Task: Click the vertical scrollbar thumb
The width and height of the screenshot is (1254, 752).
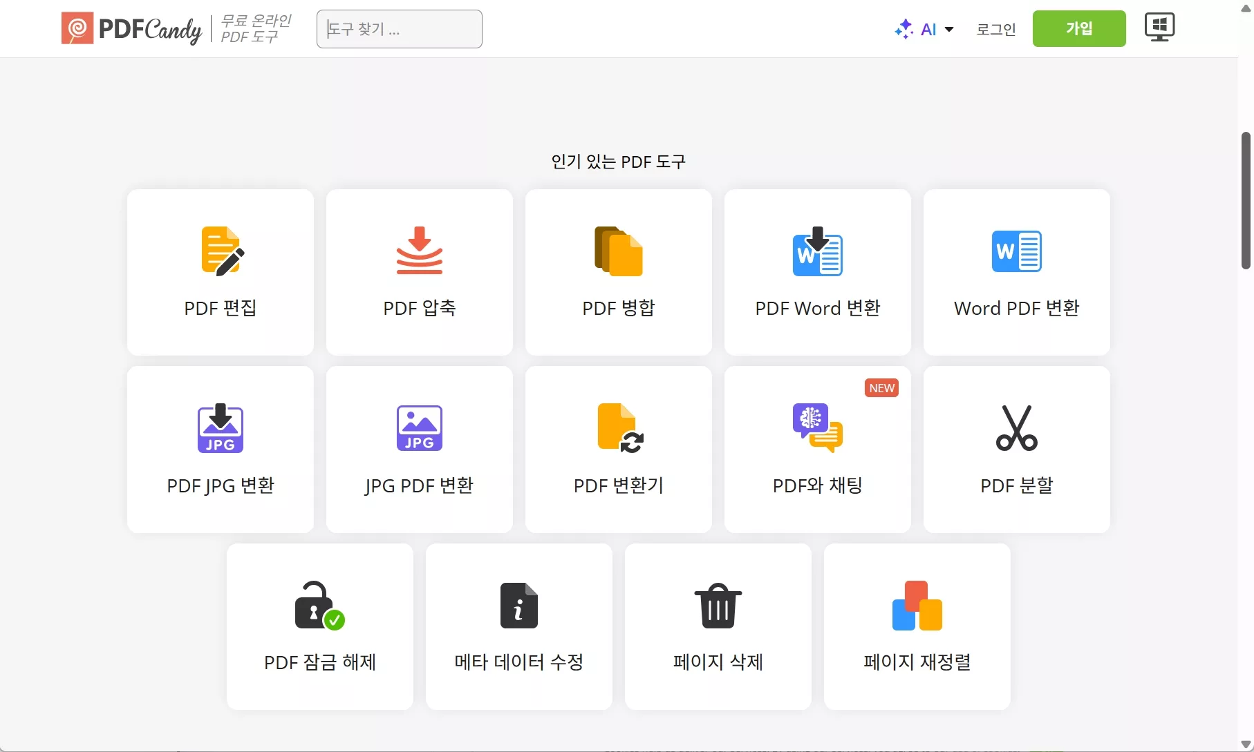Action: (1246, 200)
